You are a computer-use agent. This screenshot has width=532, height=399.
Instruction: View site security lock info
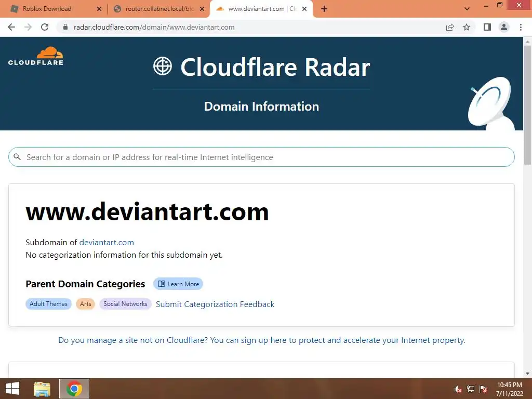point(65,27)
